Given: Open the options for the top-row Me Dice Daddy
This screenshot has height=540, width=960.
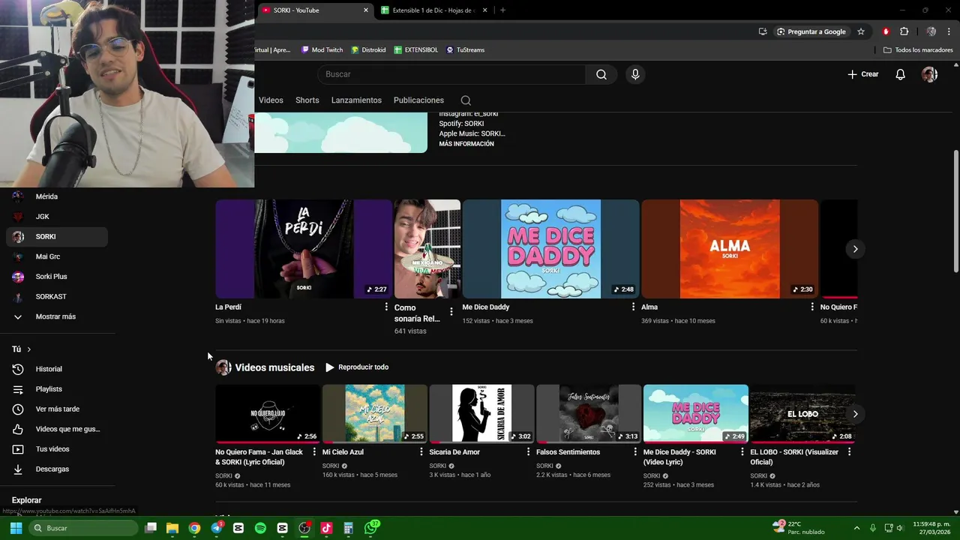Looking at the screenshot, I should [x=633, y=307].
